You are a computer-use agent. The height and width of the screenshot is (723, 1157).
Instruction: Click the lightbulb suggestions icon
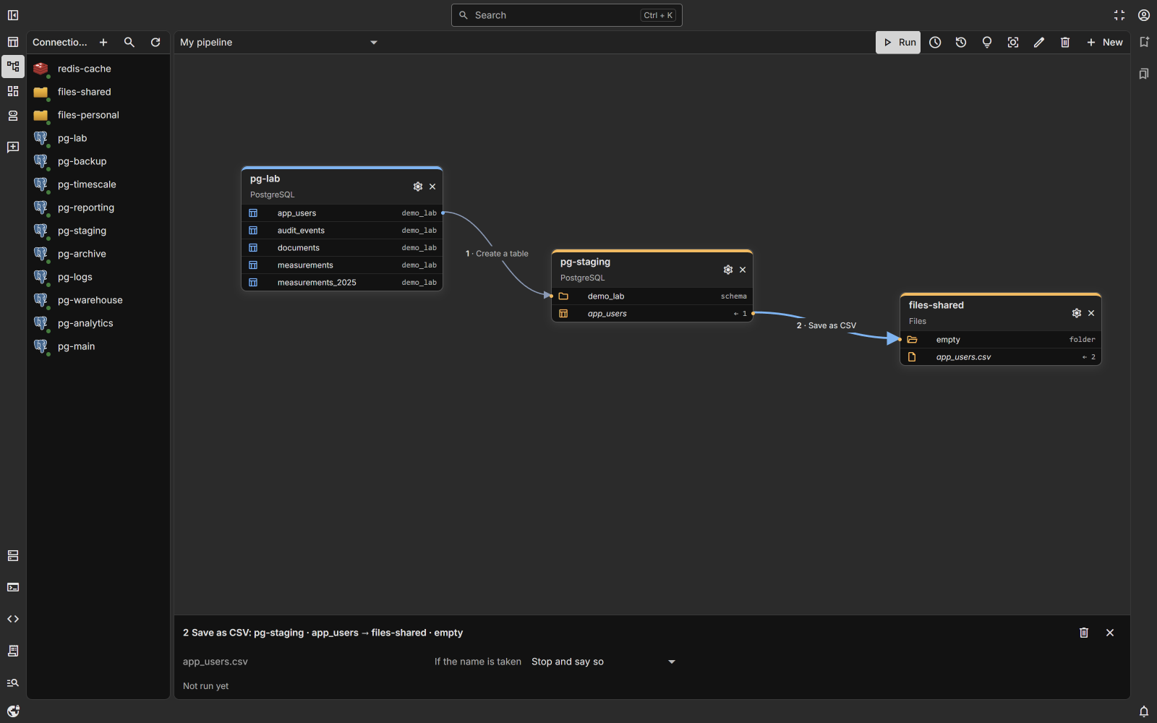[x=987, y=43]
